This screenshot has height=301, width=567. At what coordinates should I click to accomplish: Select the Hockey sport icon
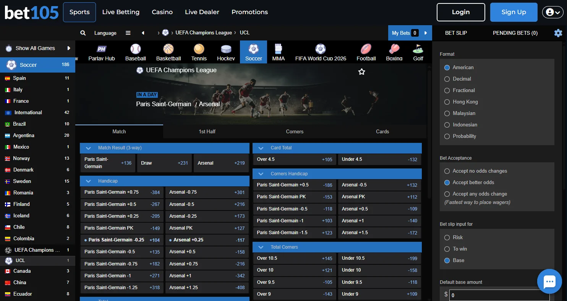click(226, 49)
